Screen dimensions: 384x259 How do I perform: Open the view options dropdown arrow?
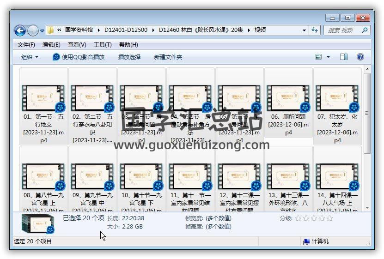328,57
